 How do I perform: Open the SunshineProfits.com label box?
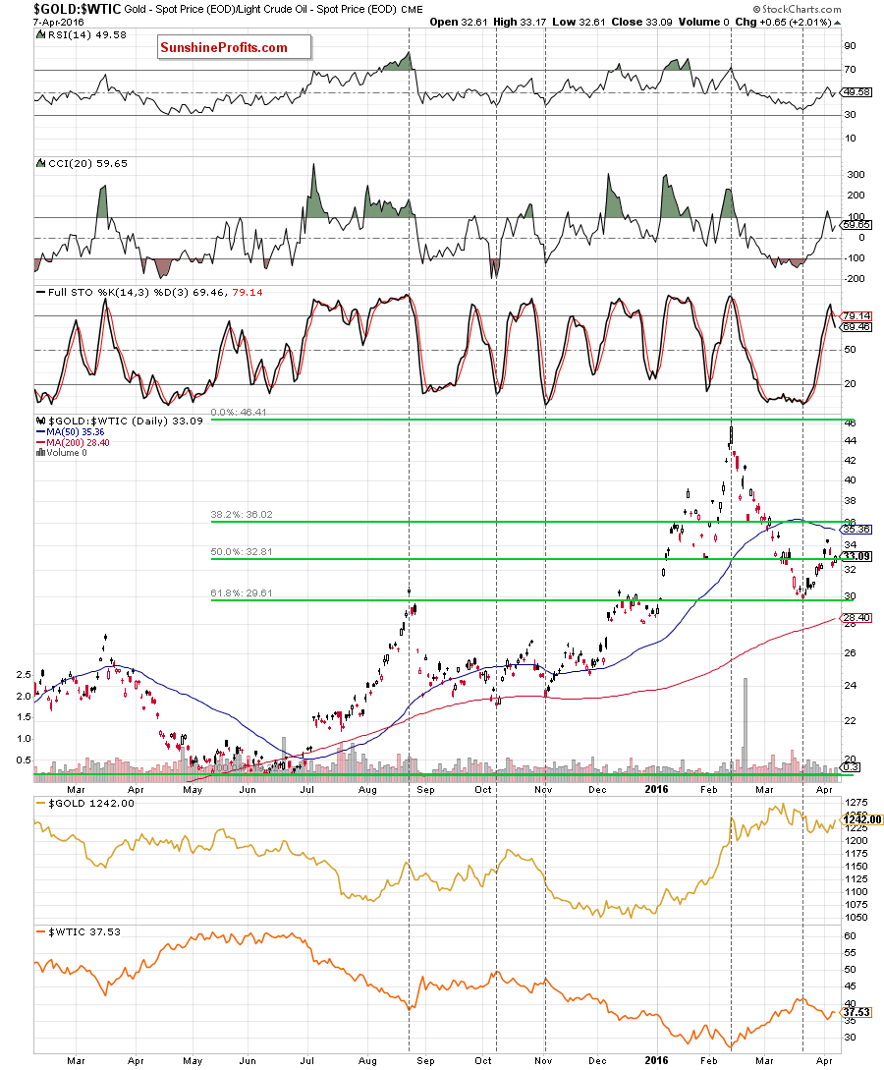click(234, 48)
